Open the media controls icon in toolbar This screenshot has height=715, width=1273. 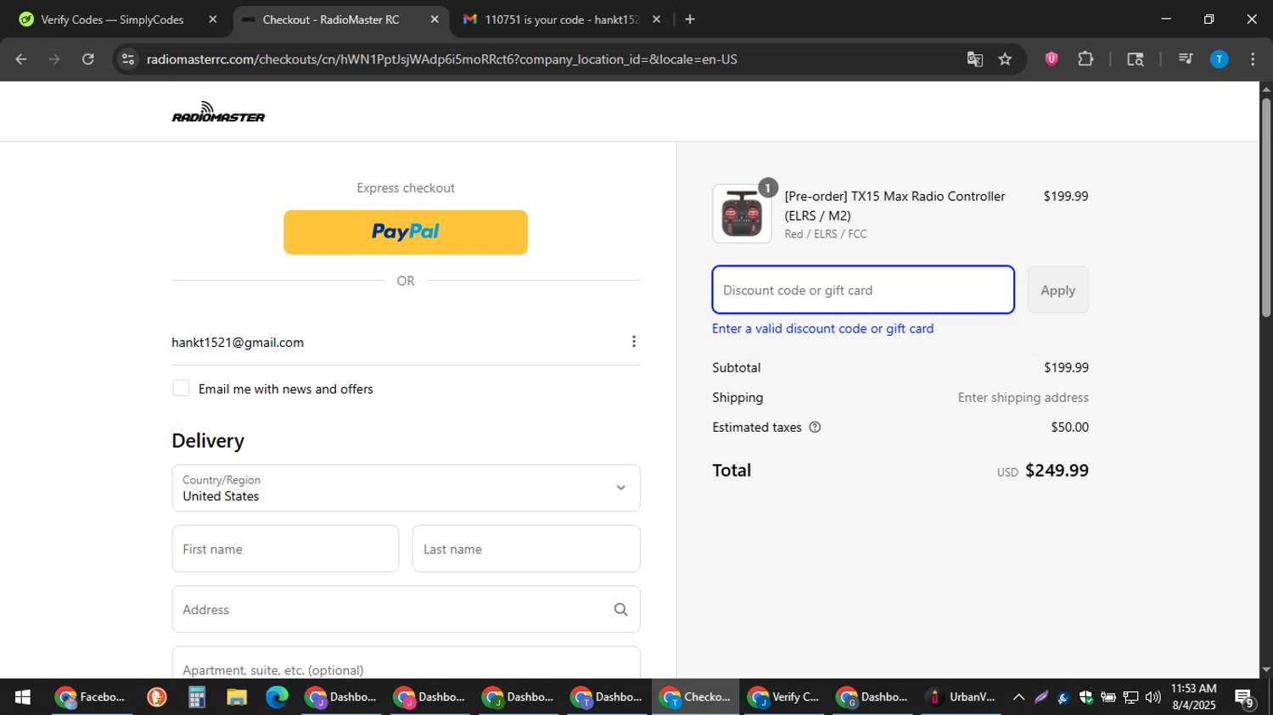(x=1186, y=59)
